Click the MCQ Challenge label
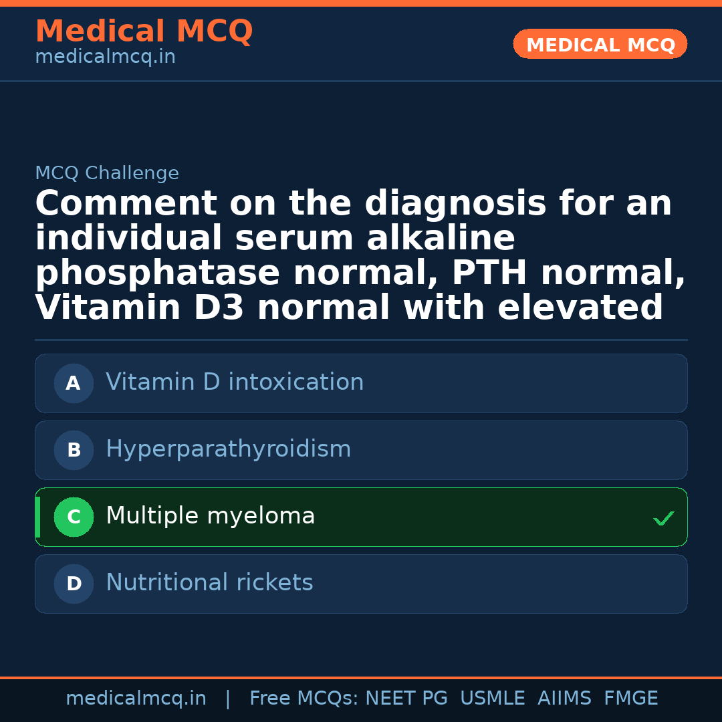 [x=107, y=173]
